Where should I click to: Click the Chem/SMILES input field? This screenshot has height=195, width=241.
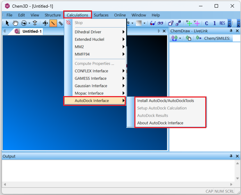click(236, 38)
